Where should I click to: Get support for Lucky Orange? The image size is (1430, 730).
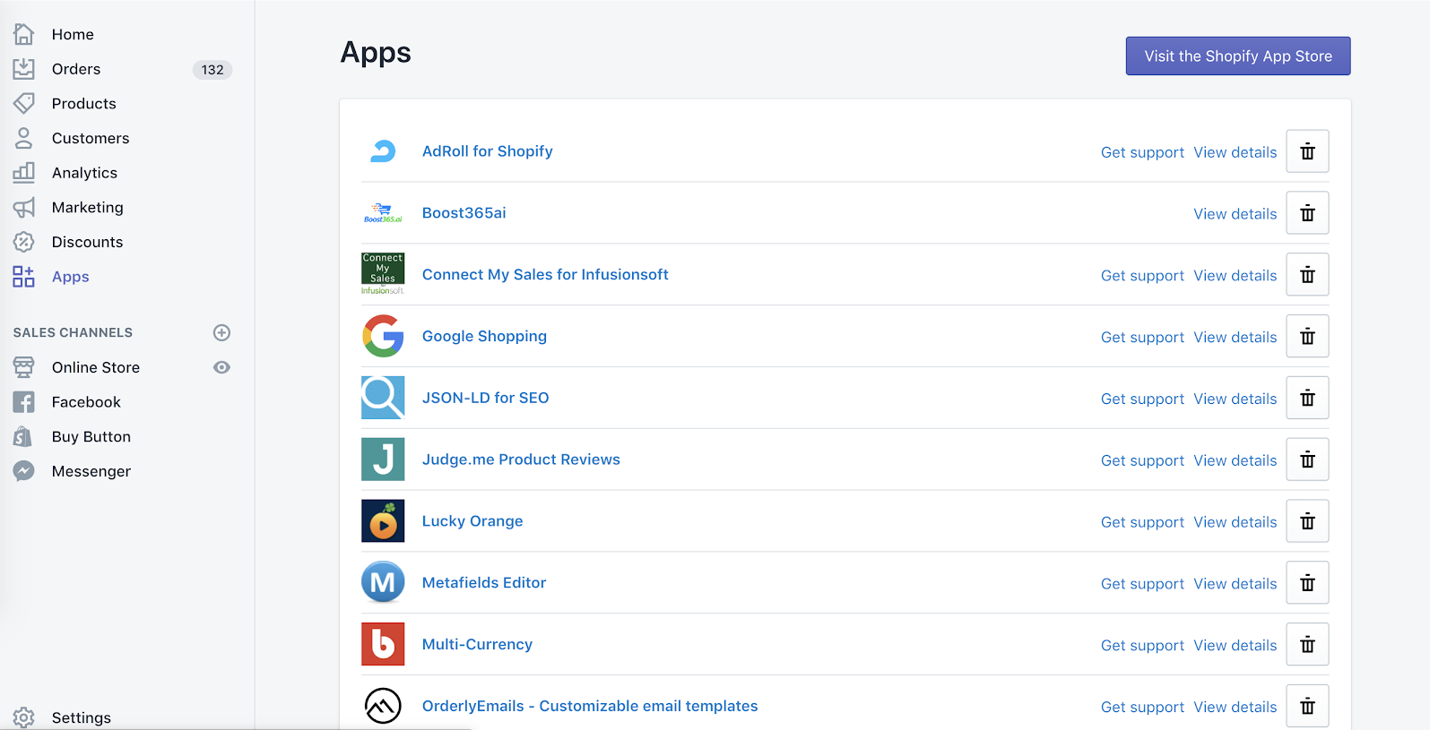point(1142,522)
